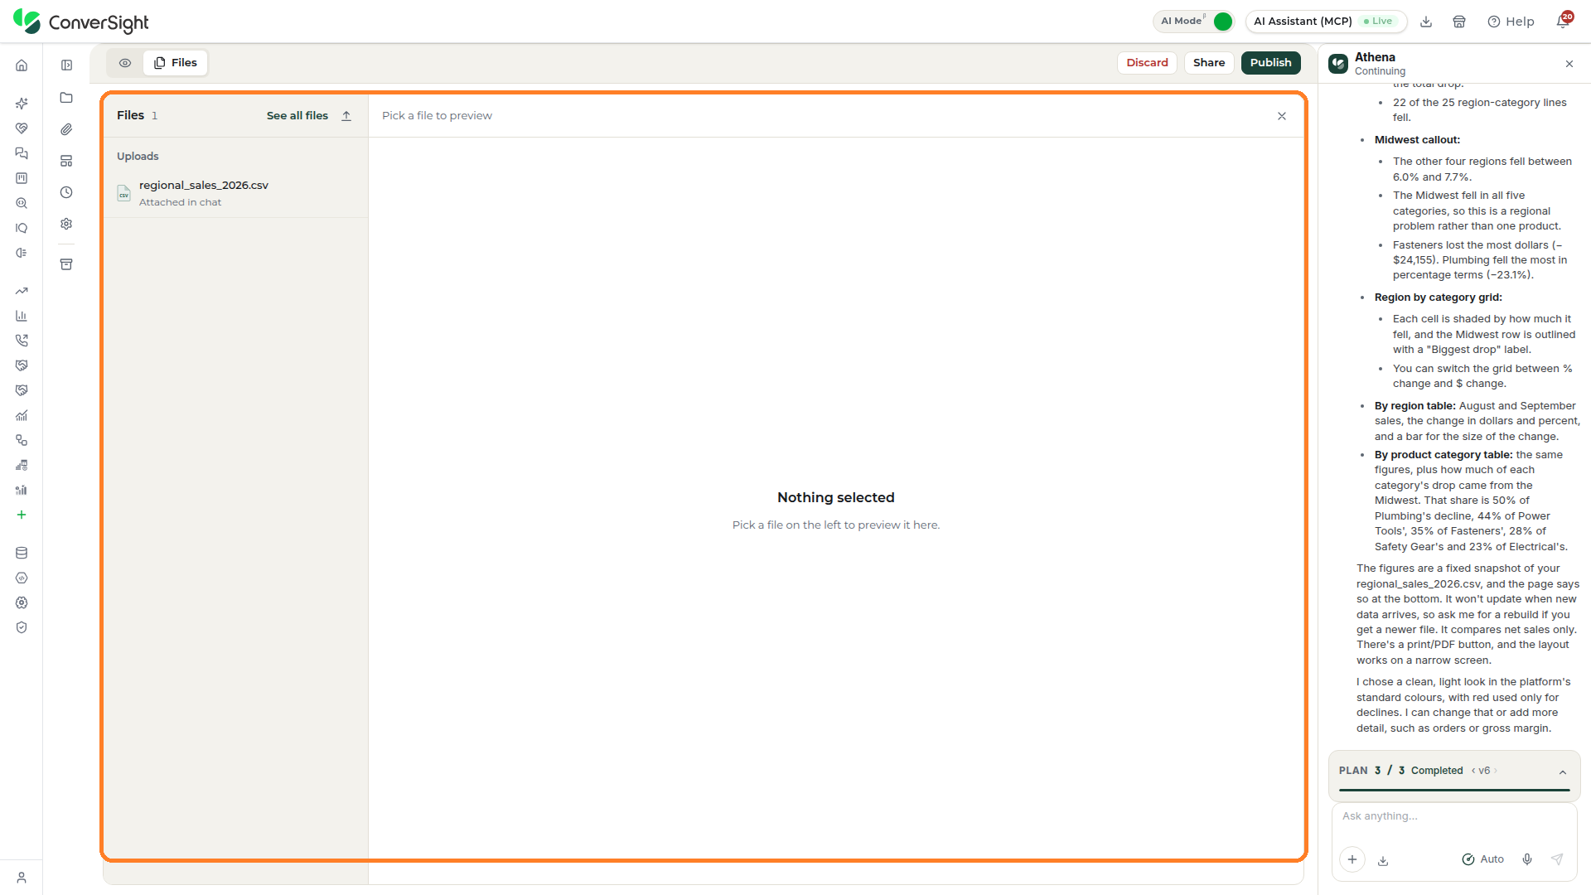Click the Uploads section heading
Viewport: 1591px width, 895px height.
(x=138, y=157)
